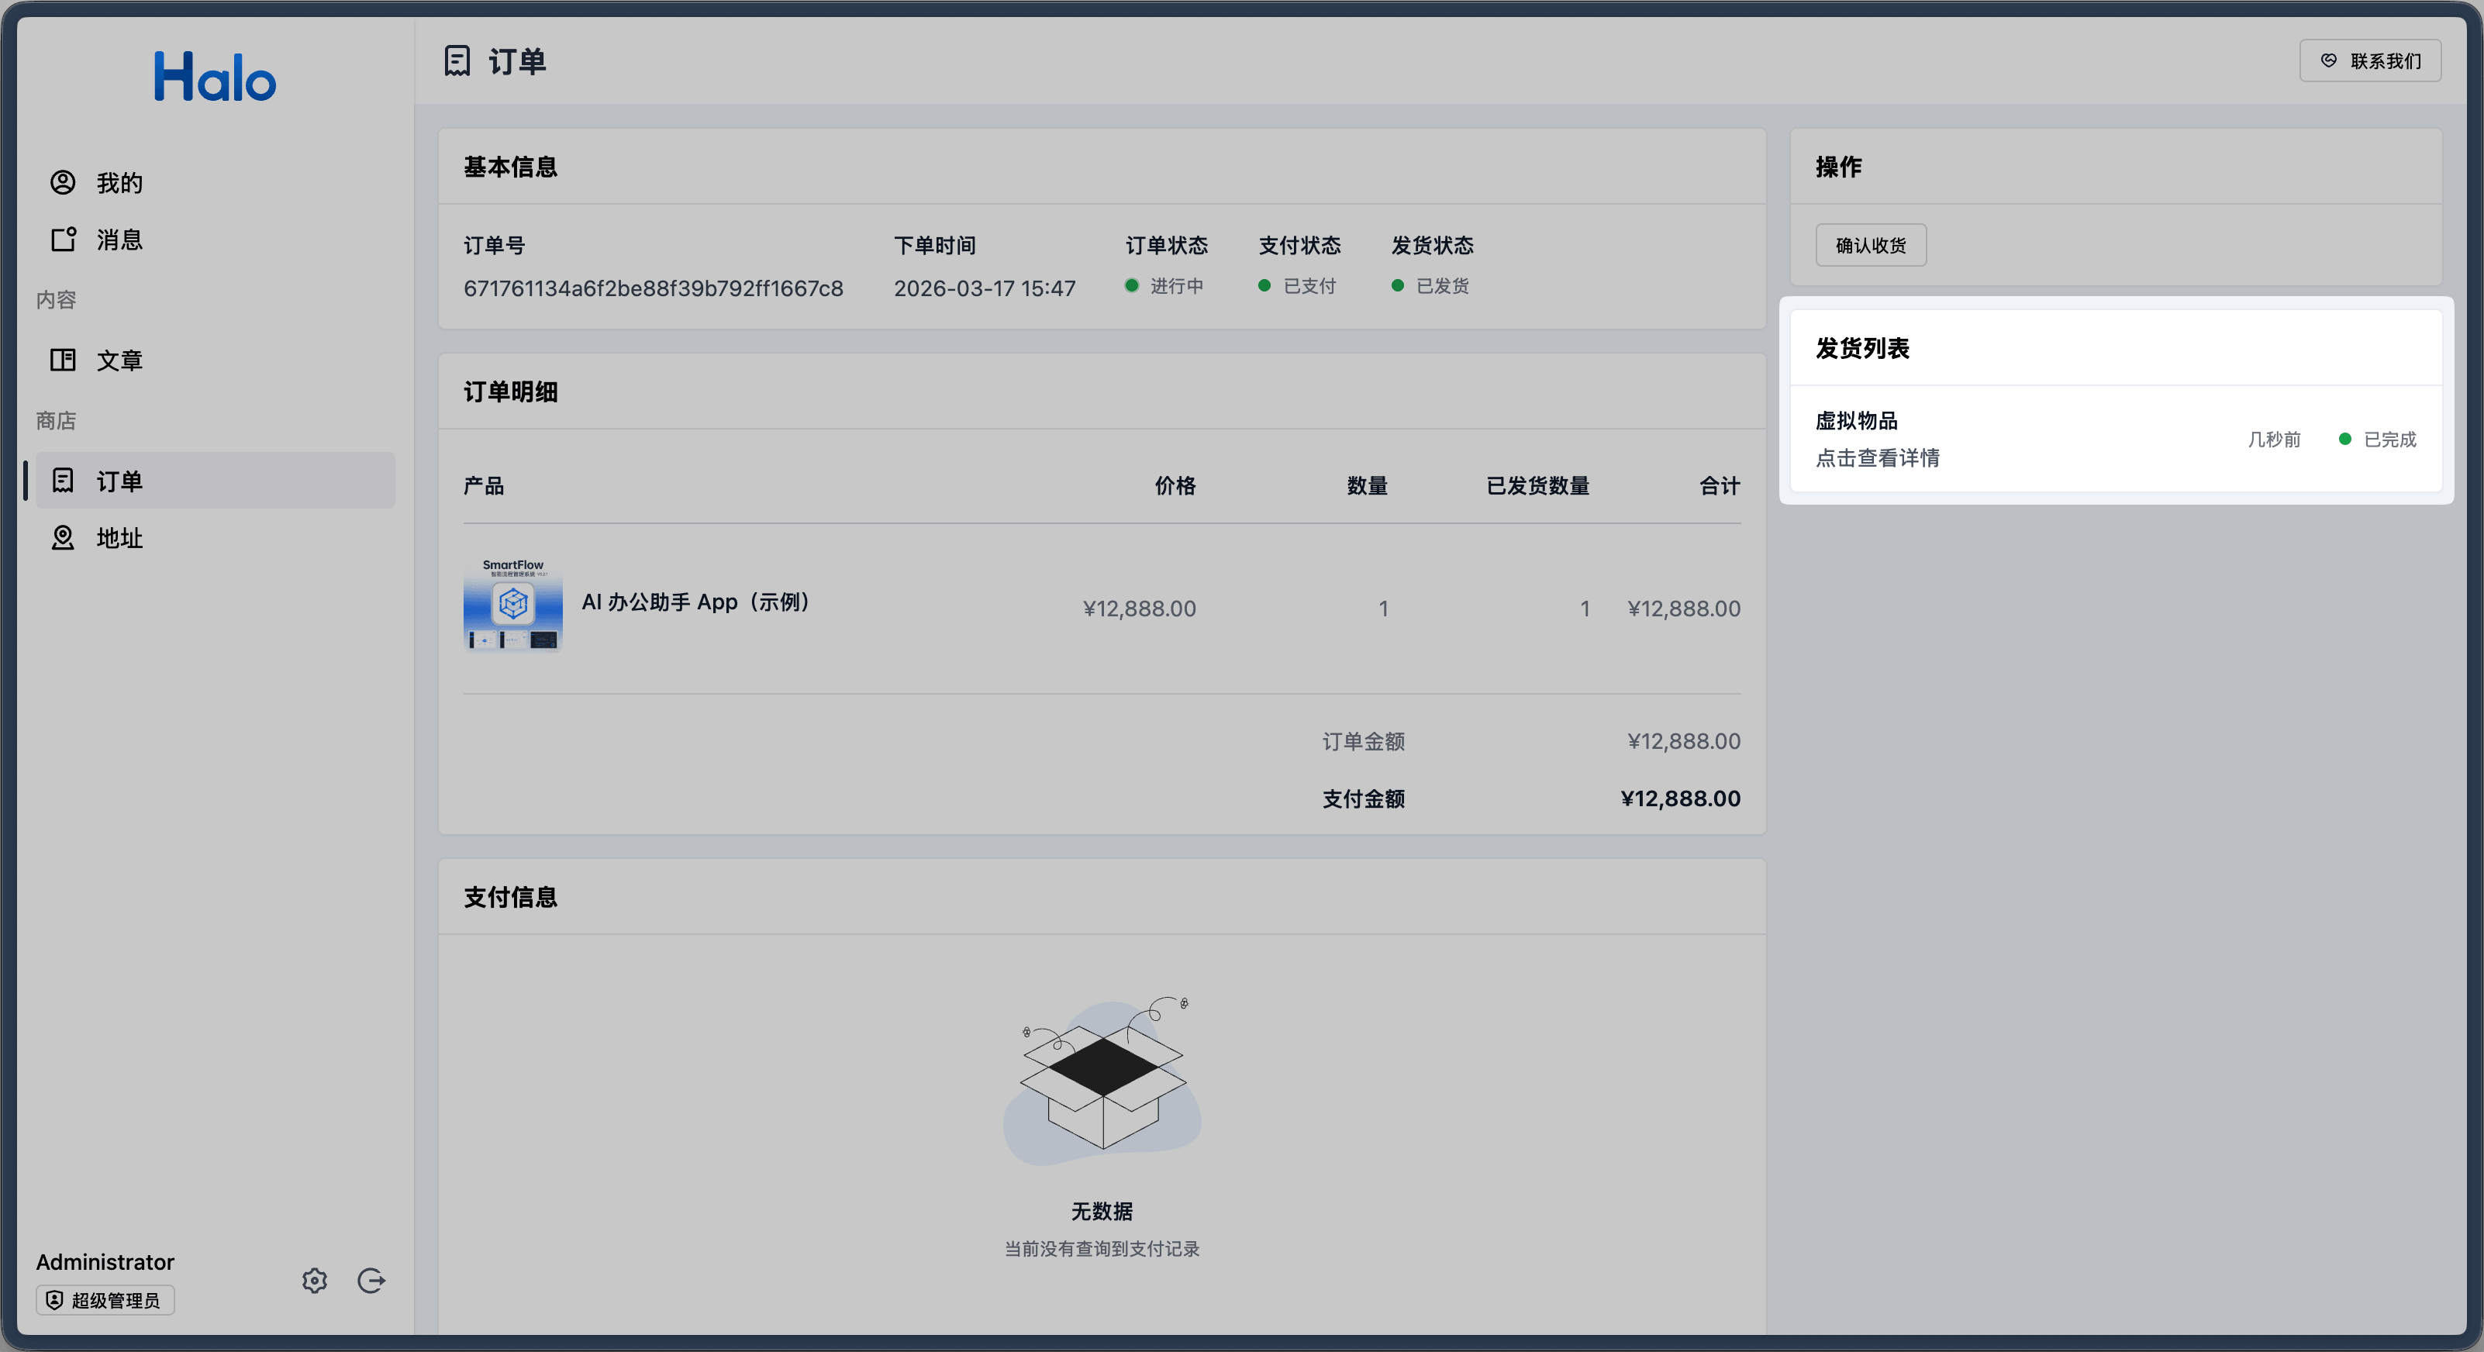Click the page header 订单 icon
This screenshot has width=2484, height=1352.
[457, 60]
